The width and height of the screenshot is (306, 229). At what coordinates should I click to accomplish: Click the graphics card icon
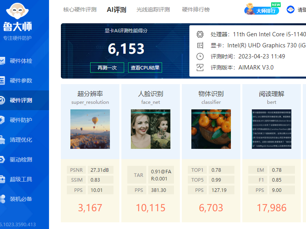point(200,45)
